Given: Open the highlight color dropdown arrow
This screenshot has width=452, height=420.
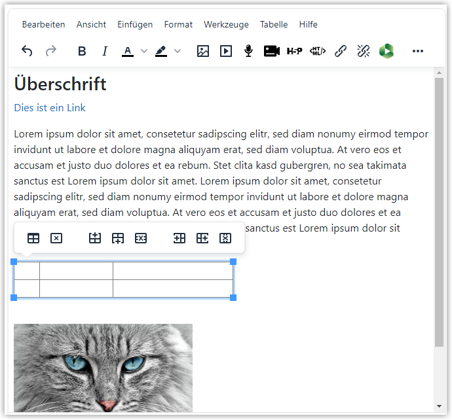Looking at the screenshot, I should tap(178, 51).
